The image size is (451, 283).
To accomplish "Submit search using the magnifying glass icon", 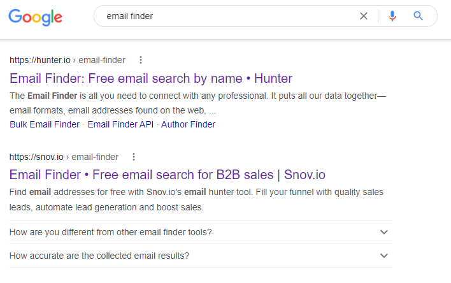I will [x=418, y=16].
